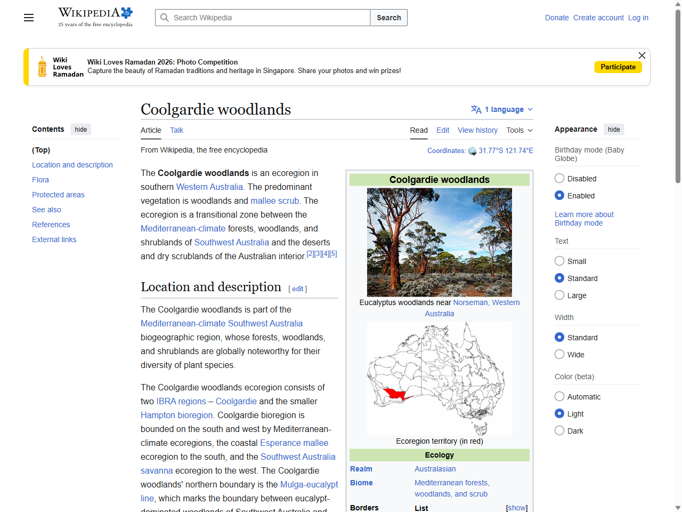Click the search magnifying glass icon
Screen dimensions: 682x512
click(x=165, y=18)
